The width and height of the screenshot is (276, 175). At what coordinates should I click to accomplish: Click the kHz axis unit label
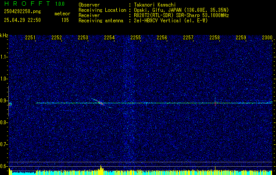point(4,35)
